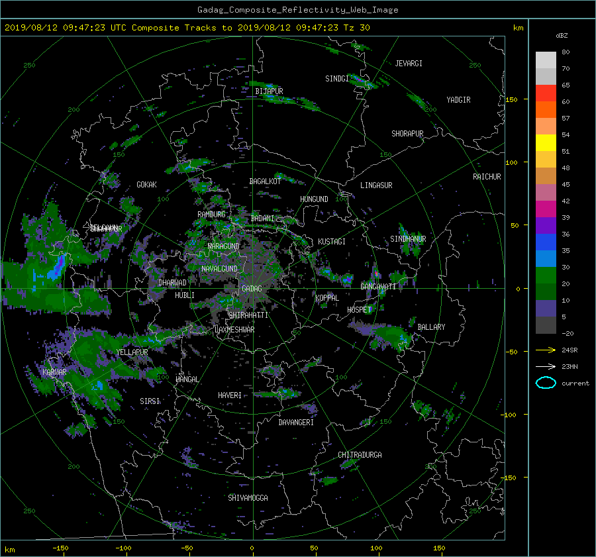Click the 'current' legend text
Viewport: 596px width, 557px height.
[575, 383]
